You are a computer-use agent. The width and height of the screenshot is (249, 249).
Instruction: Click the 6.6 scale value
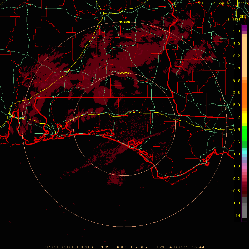237,80
